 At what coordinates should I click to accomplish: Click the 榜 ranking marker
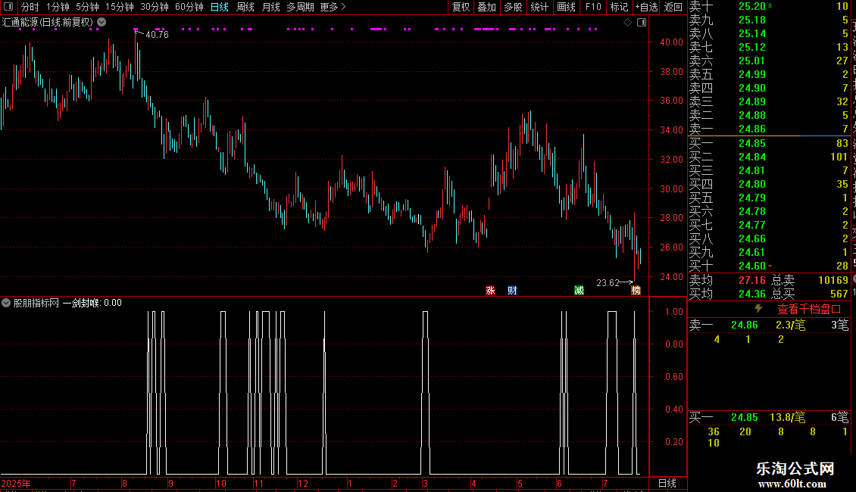click(636, 290)
